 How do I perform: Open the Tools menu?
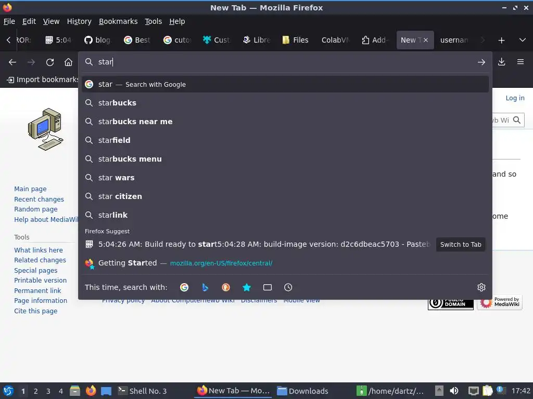154,21
